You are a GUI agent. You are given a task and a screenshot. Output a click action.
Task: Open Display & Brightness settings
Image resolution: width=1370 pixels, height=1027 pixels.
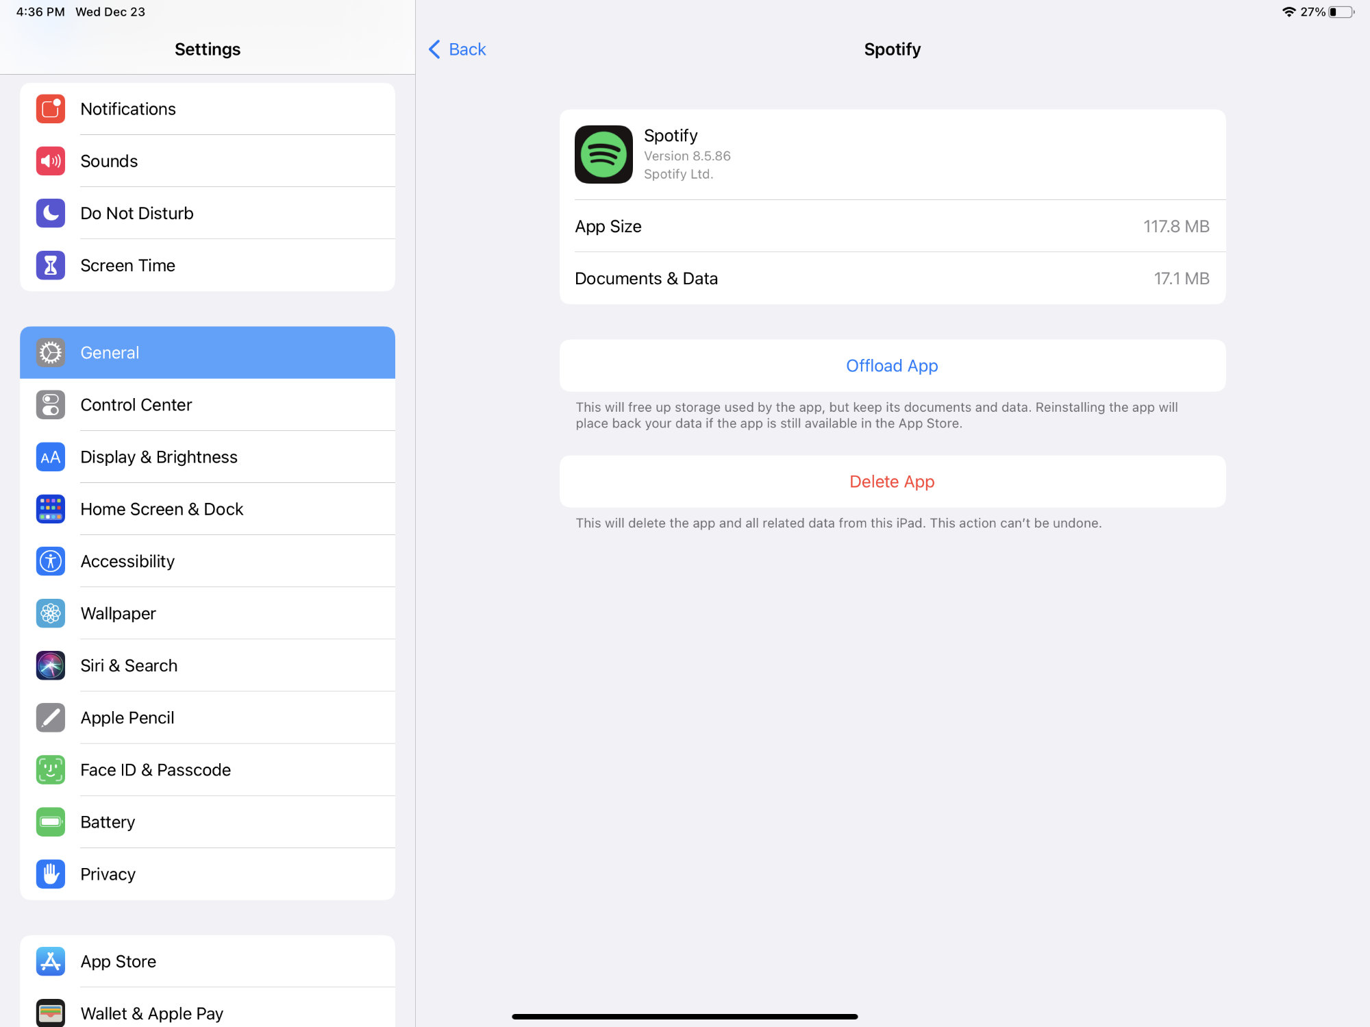coord(208,457)
